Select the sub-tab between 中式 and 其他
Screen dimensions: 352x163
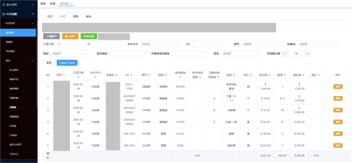point(76,16)
